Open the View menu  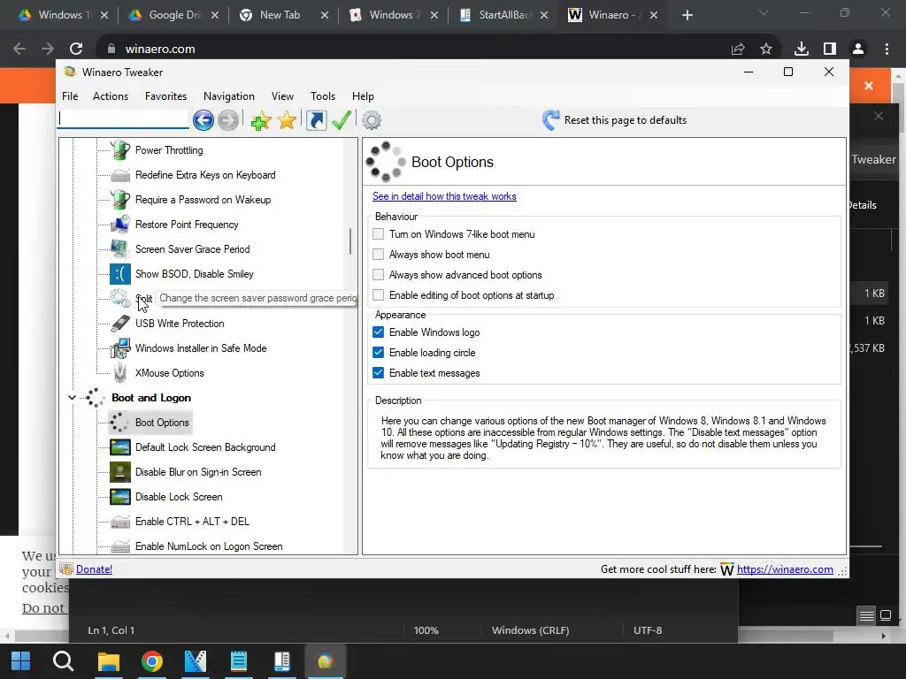[282, 95]
